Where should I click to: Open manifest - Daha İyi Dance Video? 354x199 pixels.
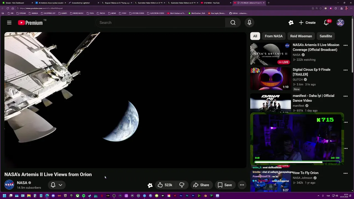pos(313,98)
